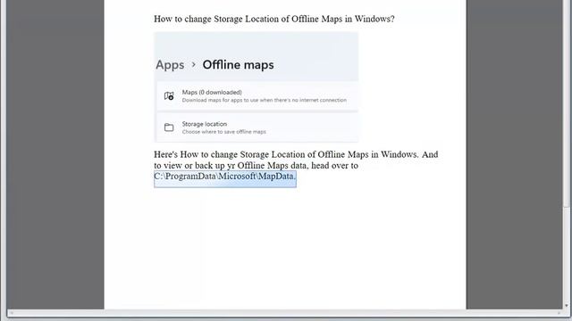Click the breadcrumb chevron between Apps and Offline maps

[193, 65]
